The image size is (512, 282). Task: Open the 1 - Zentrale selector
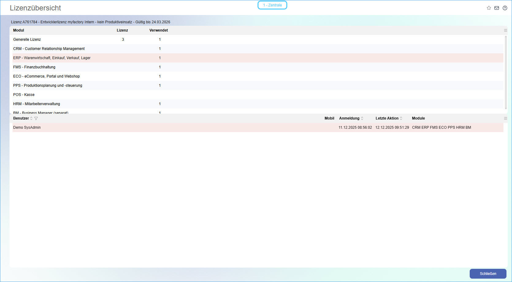(272, 5)
